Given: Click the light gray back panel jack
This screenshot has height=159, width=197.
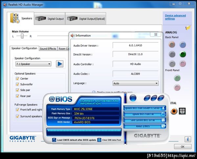Looking at the screenshot, I should click(x=172, y=64).
